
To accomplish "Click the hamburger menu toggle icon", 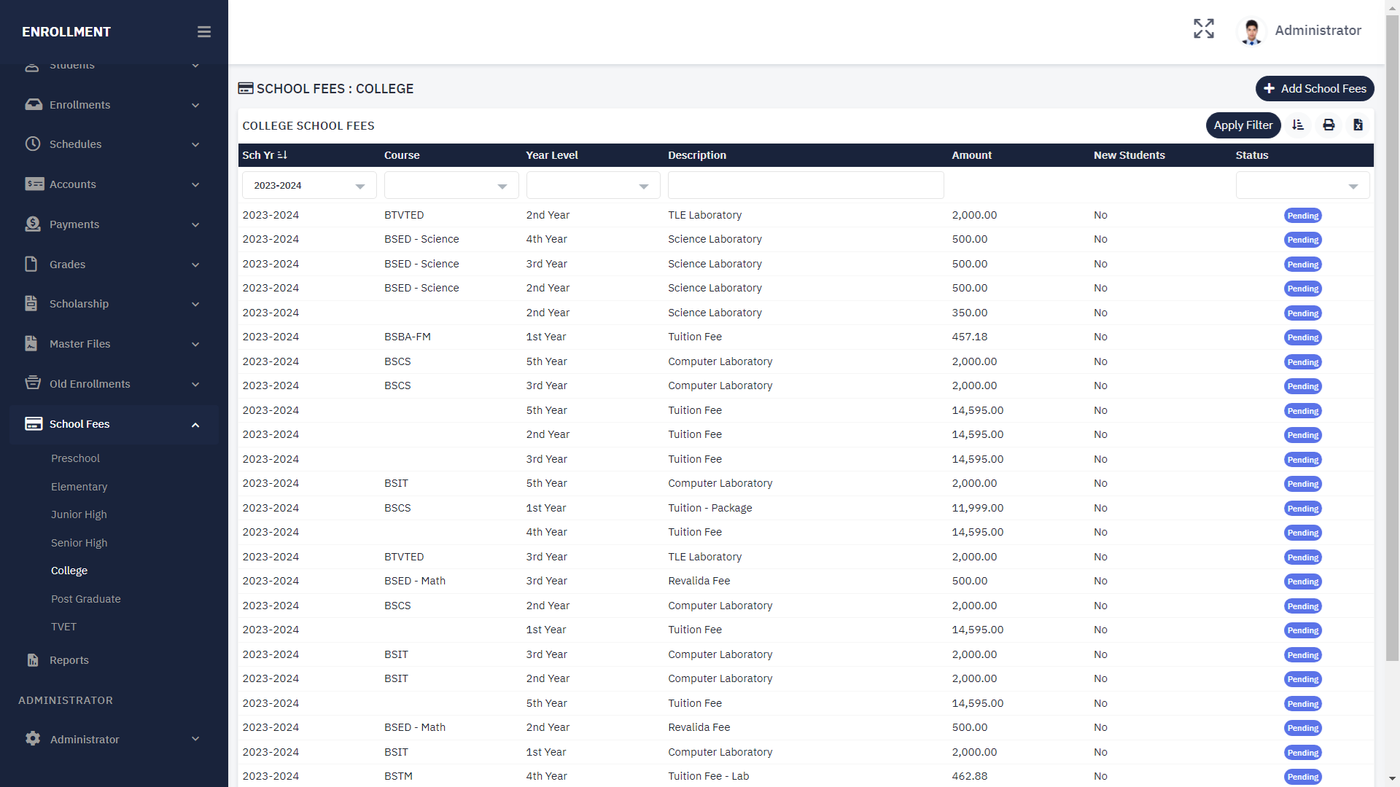I will tap(204, 32).
